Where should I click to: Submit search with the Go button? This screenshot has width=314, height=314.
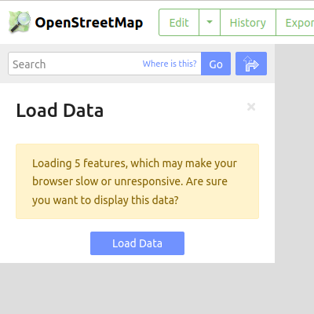tap(216, 64)
